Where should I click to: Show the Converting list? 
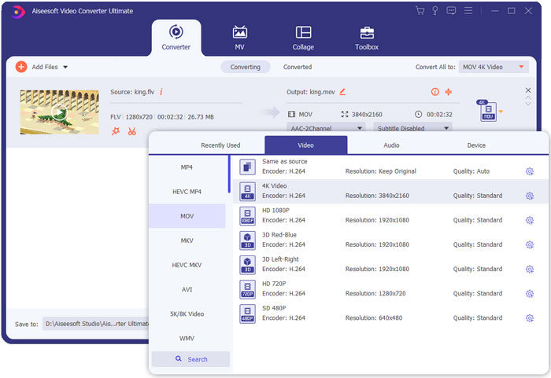pos(246,67)
